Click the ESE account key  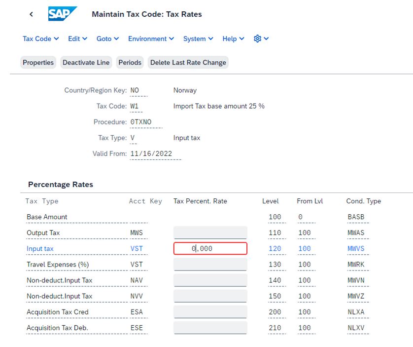pos(137,328)
